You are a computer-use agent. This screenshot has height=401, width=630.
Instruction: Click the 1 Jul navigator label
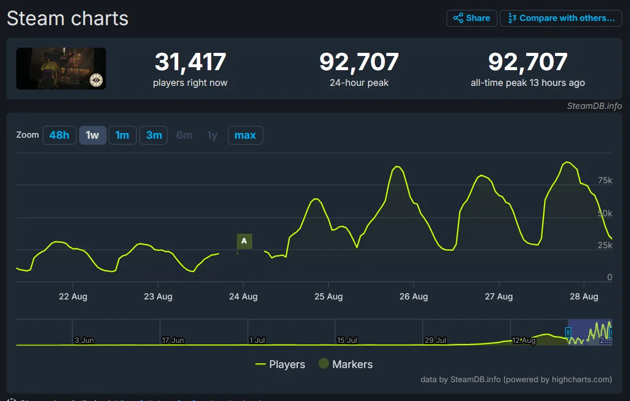click(x=257, y=340)
